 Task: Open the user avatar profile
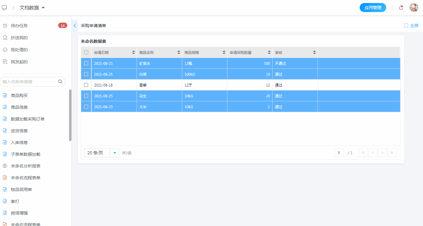pyautogui.click(x=414, y=8)
